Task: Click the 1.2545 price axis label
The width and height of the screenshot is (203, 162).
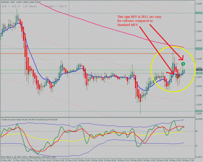Action: 199,96
